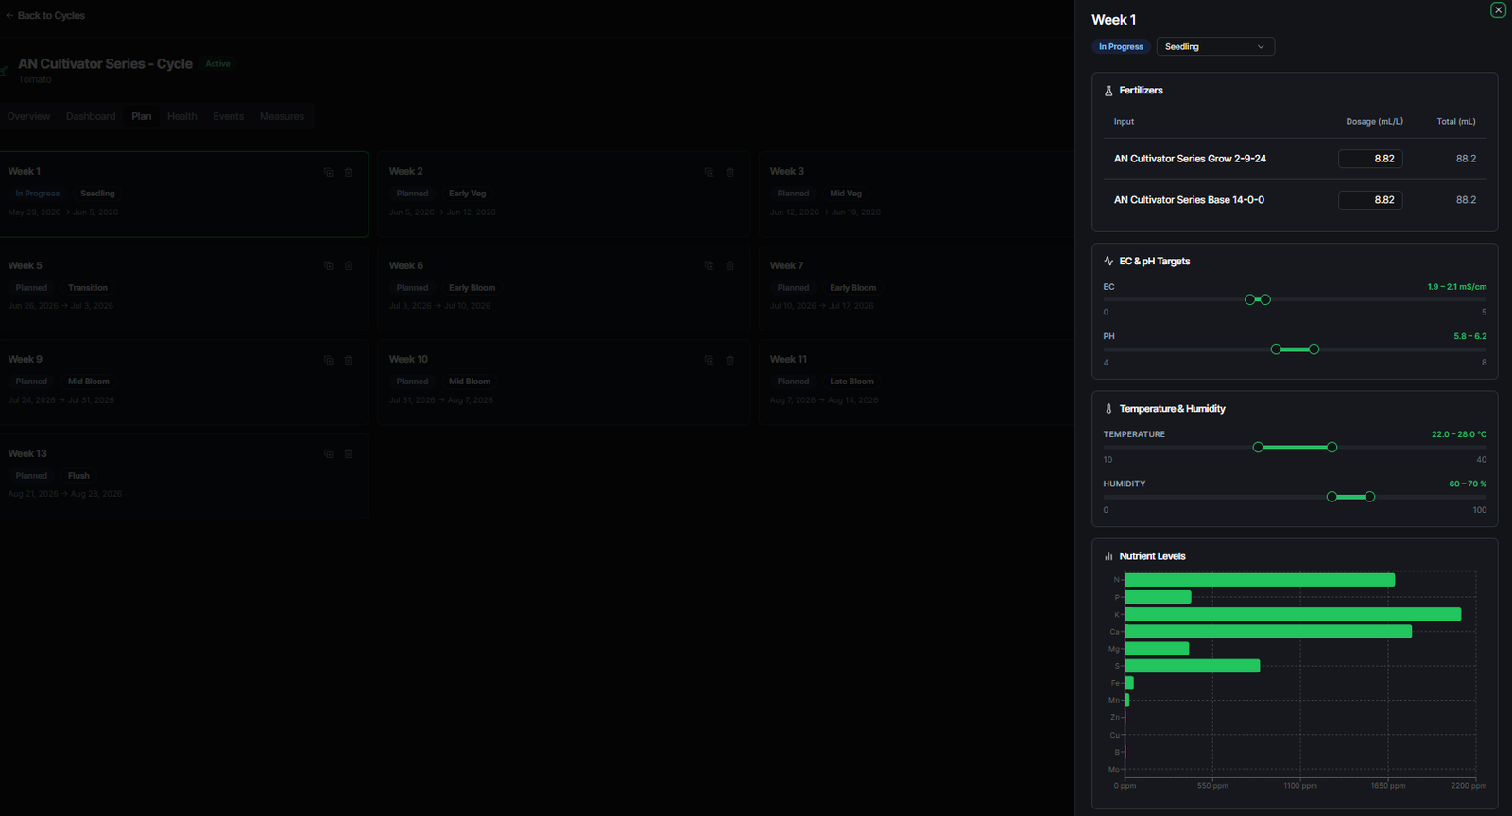The width and height of the screenshot is (1512, 816).
Task: Click the EC & pH Targets pulse icon
Action: (1108, 261)
